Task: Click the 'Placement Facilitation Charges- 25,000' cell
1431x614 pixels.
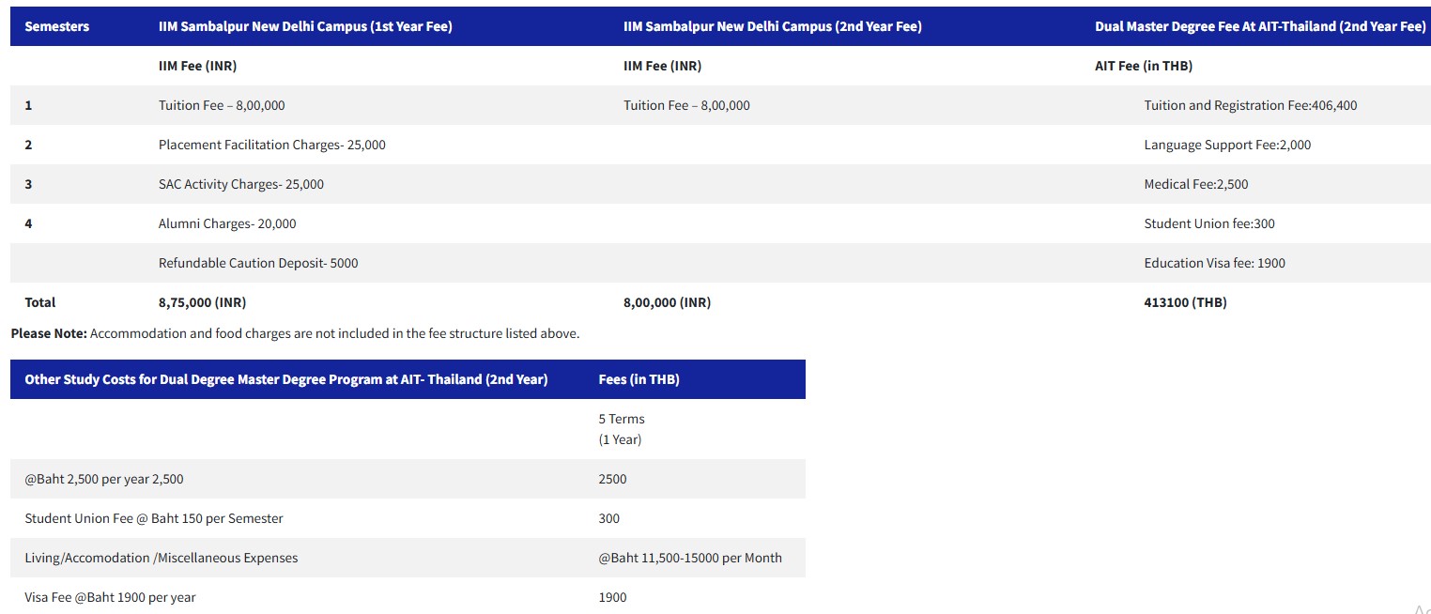Action: tap(271, 145)
